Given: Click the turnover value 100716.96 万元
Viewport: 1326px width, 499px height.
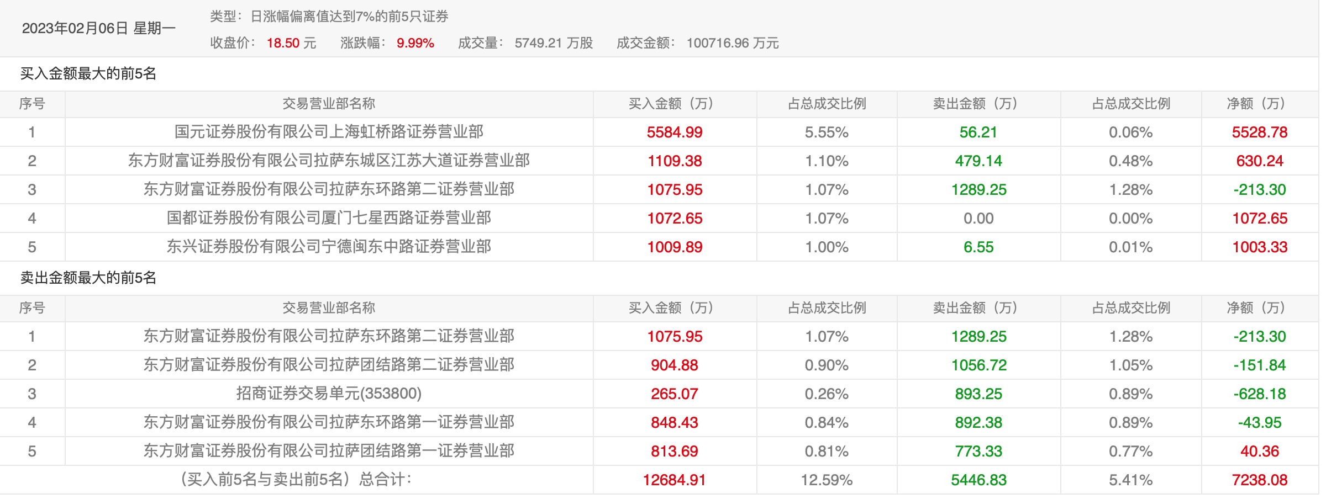Looking at the screenshot, I should click(x=732, y=43).
